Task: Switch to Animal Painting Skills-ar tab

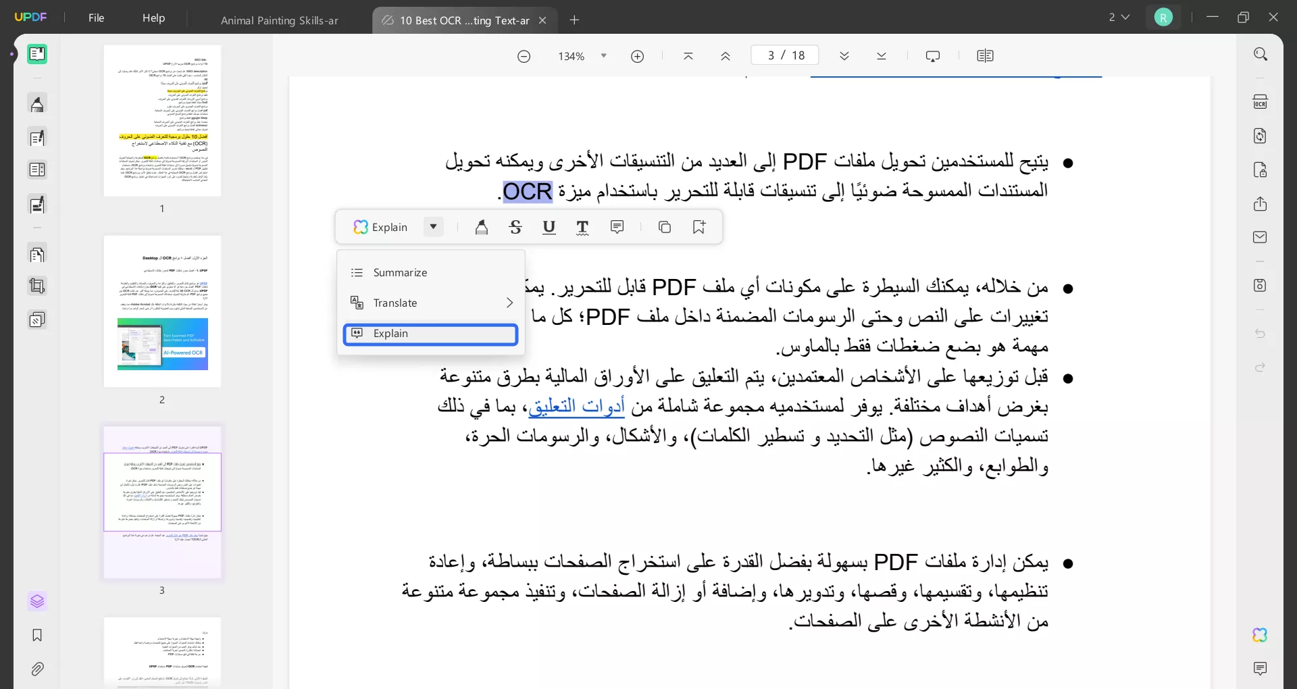Action: (280, 20)
